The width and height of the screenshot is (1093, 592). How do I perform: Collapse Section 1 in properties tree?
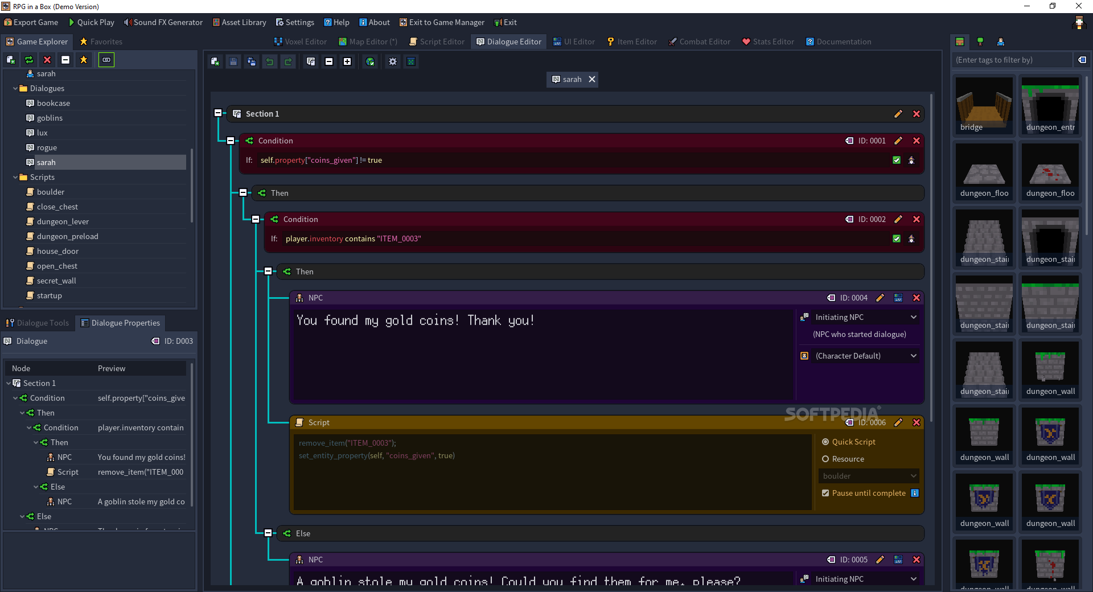coord(9,383)
